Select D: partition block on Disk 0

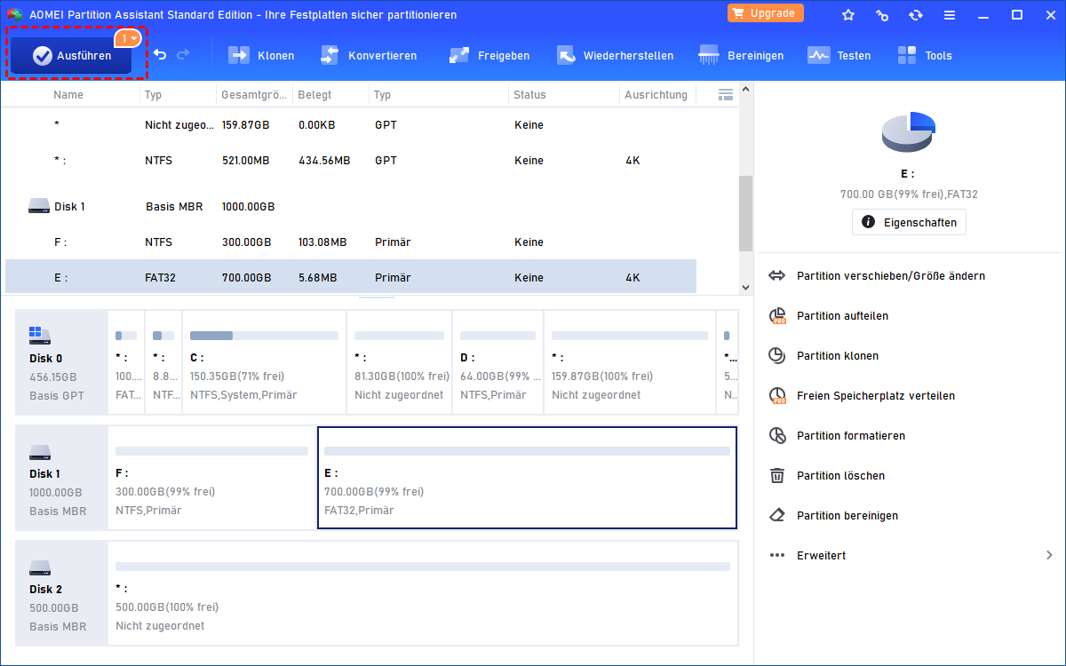point(497,362)
